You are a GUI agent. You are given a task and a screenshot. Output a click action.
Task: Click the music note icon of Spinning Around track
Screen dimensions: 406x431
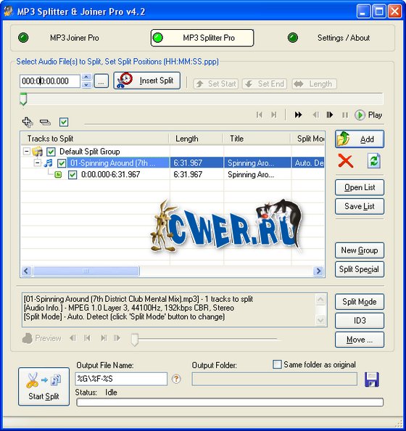pyautogui.click(x=49, y=163)
